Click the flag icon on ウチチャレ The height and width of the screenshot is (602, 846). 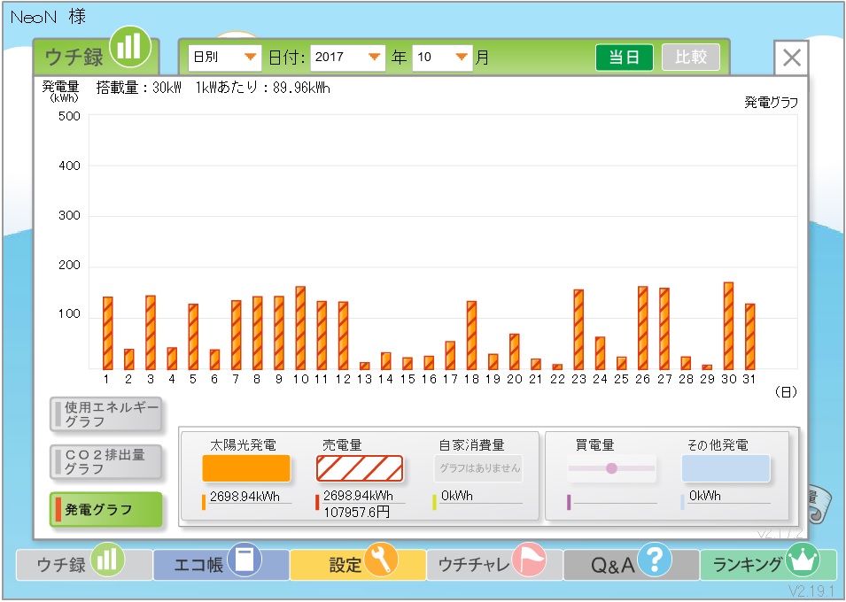[529, 560]
